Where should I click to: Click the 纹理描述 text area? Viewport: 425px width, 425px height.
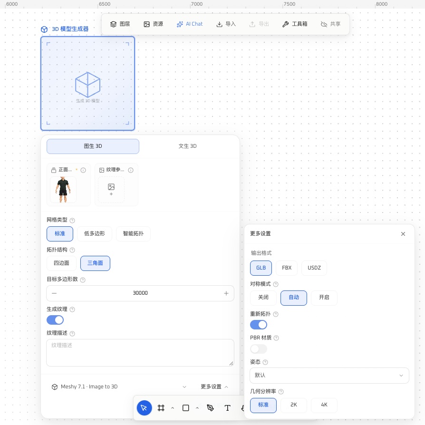coord(140,353)
